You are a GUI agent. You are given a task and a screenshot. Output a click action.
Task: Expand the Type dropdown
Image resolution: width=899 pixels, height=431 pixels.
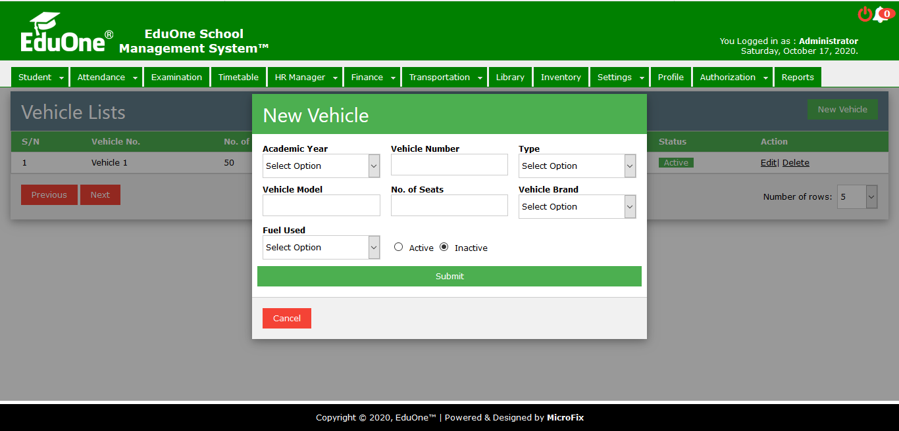click(x=577, y=166)
